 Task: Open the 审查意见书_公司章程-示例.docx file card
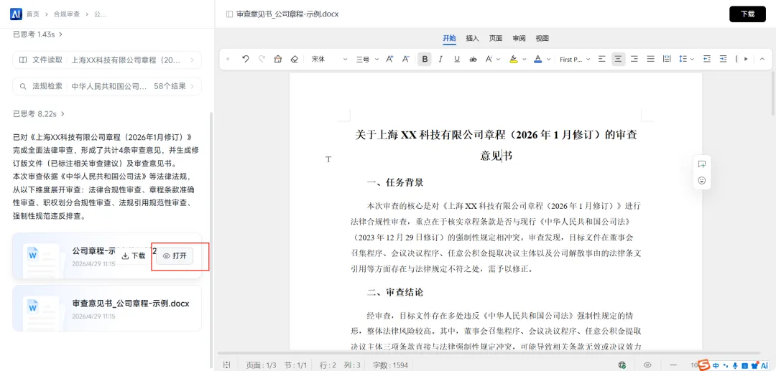(x=107, y=309)
